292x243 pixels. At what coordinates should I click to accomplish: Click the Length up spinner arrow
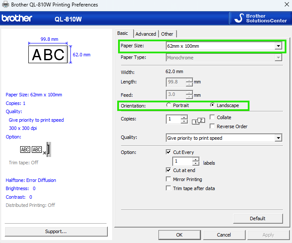click(189, 80)
